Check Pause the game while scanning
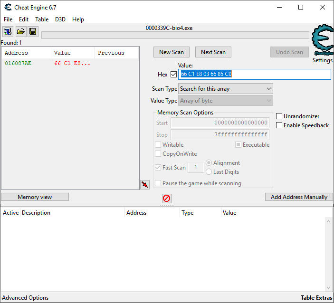 click(x=158, y=183)
